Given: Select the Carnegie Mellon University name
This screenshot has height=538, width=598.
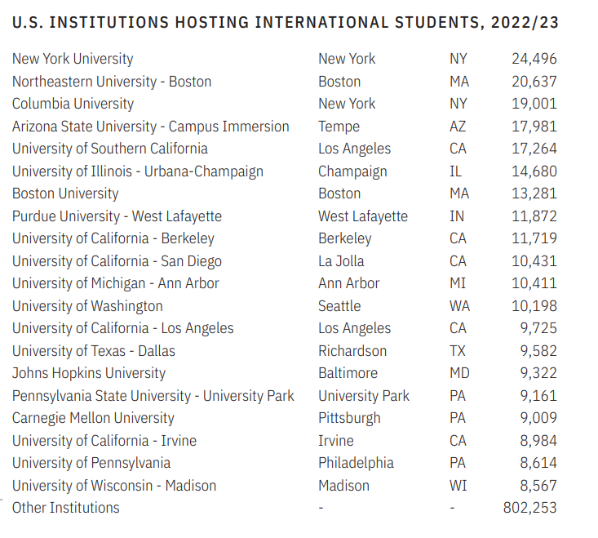Looking at the screenshot, I should pos(93,418).
